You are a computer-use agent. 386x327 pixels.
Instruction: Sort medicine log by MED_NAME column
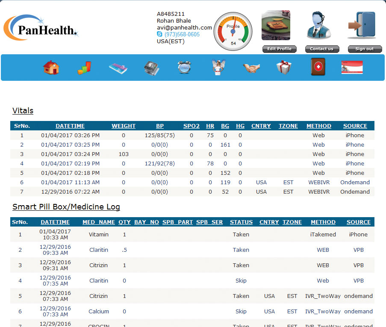tap(99, 222)
